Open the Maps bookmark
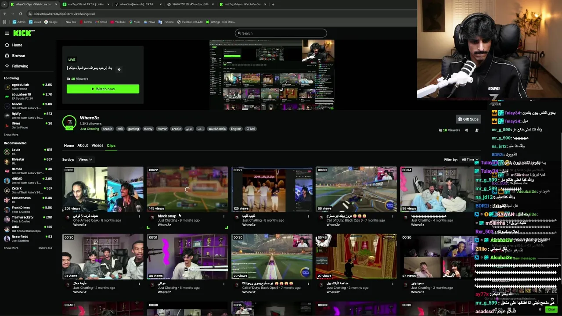 pos(135,22)
